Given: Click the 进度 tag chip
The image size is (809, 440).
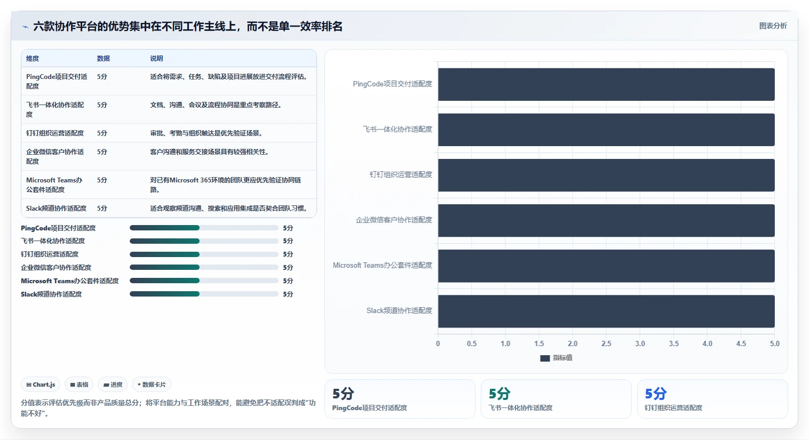Looking at the screenshot, I should tap(113, 385).
